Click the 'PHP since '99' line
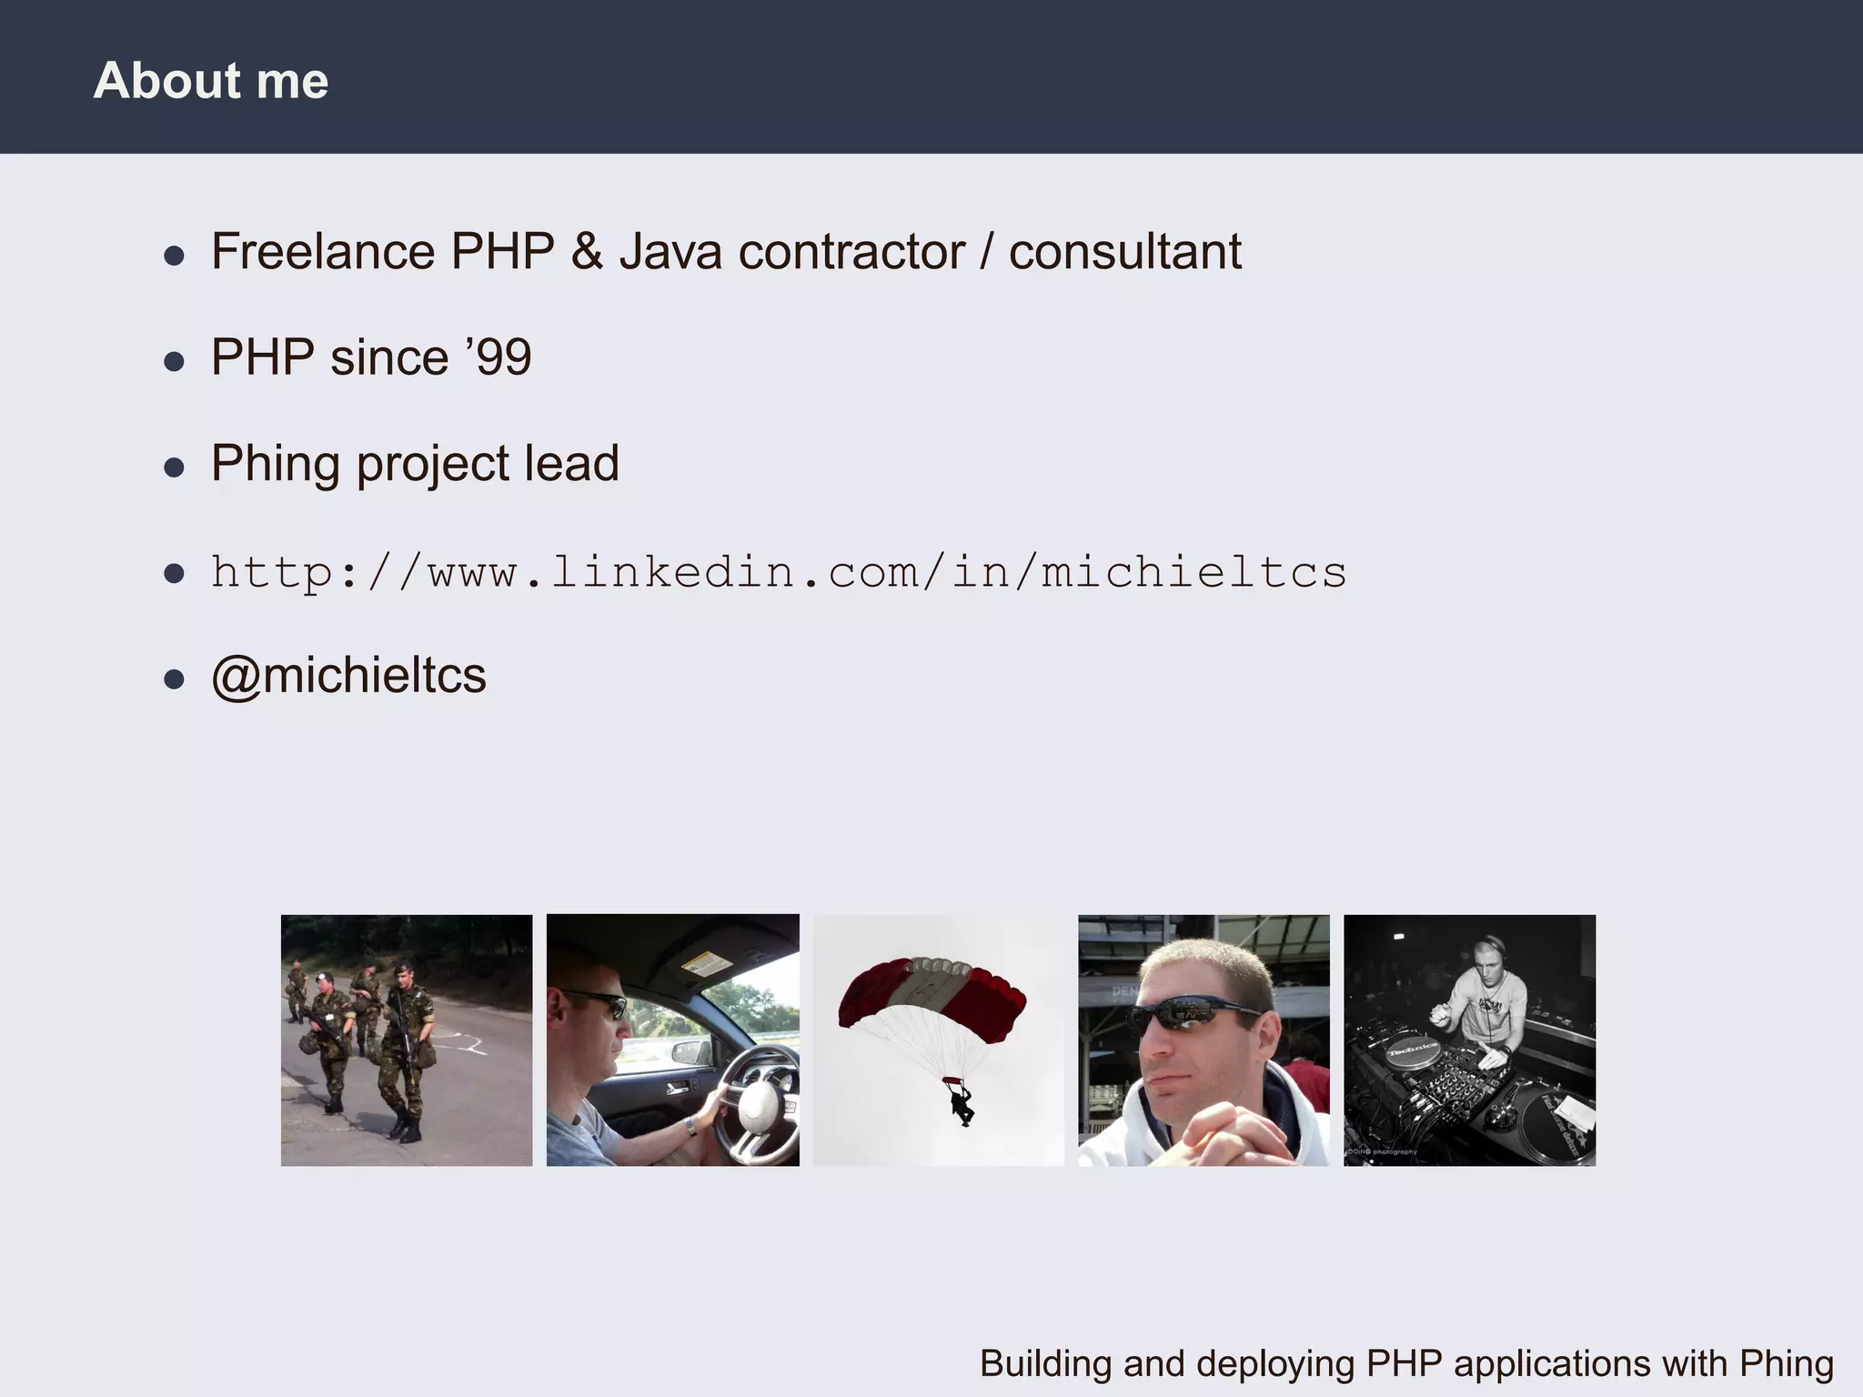Viewport: 1863px width, 1397px height. pyautogui.click(x=371, y=357)
